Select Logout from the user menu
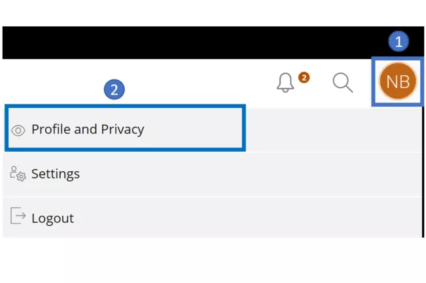Screen dimensions: 426x283 [x=52, y=218]
